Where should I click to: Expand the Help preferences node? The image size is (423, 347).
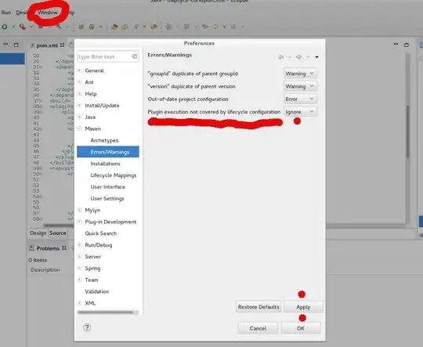80,94
